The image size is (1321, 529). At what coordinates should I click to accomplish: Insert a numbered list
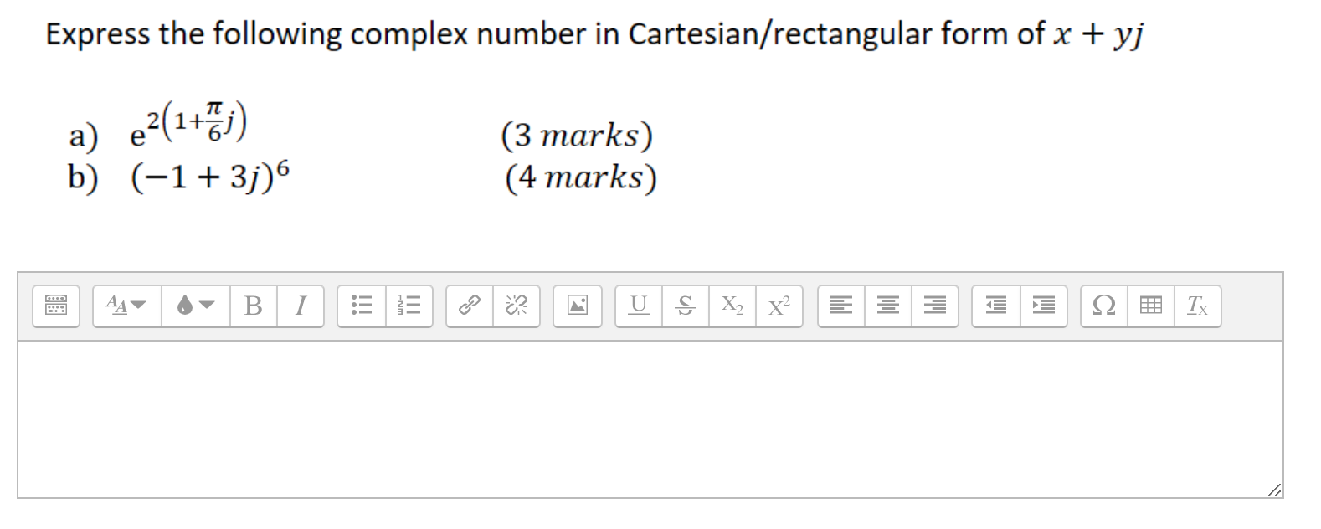tap(409, 306)
